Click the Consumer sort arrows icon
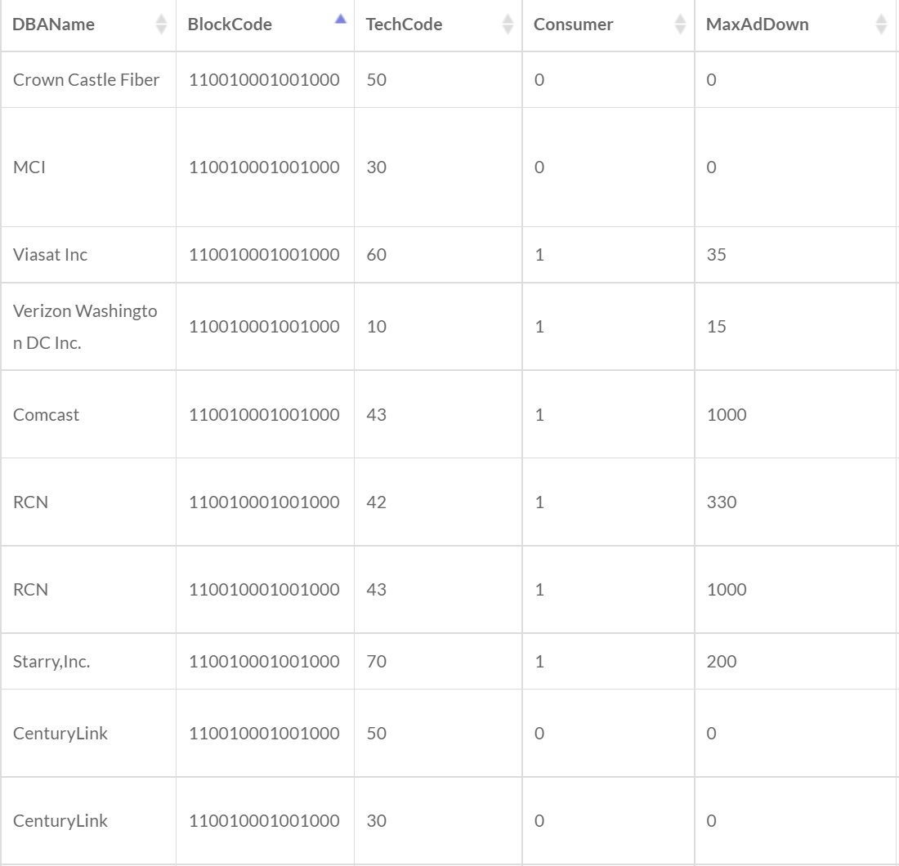Screen dimensions: 899x866 click(680, 24)
